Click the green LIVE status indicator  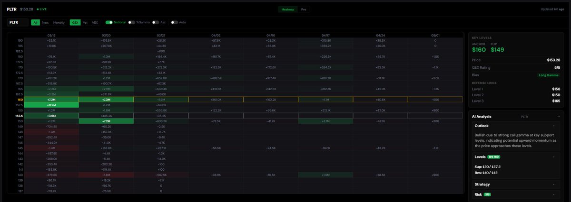[x=42, y=9]
